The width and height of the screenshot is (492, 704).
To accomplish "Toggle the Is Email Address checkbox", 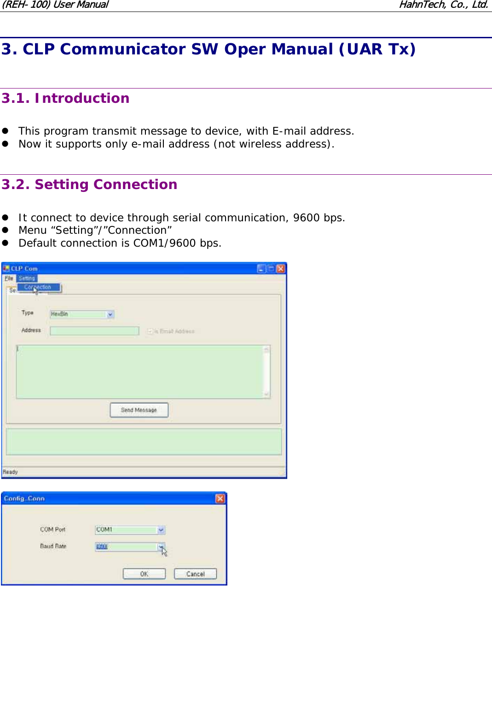I will (x=151, y=331).
